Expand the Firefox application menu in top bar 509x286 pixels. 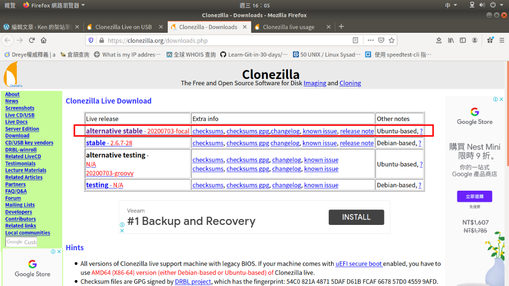click(x=54, y=5)
